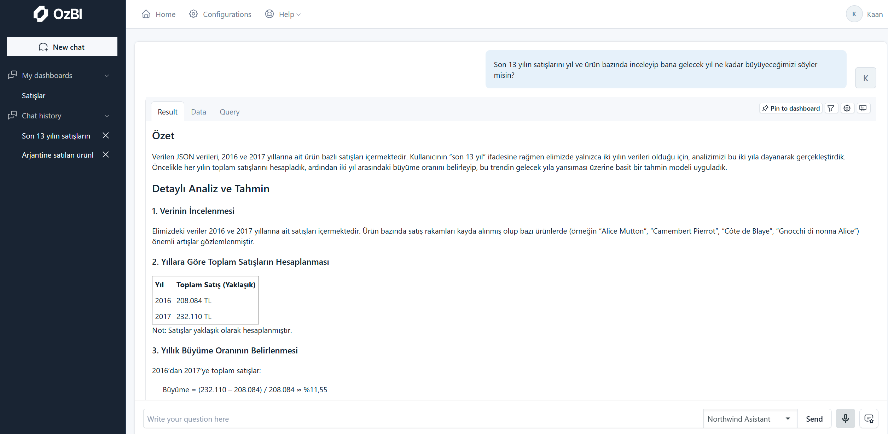The height and width of the screenshot is (434, 888).
Task: Click the presentation screen icon in result toolbar
Action: [863, 108]
